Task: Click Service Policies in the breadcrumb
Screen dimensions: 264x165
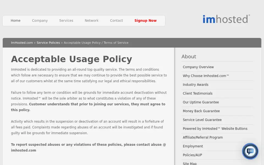Action: (48, 43)
